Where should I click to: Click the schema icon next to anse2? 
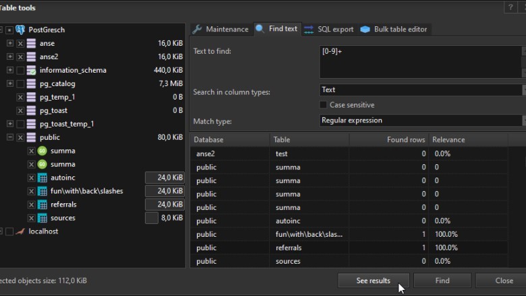[x=31, y=57]
